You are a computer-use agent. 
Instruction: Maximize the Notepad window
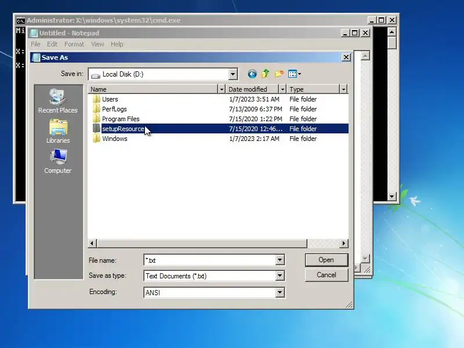point(354,33)
